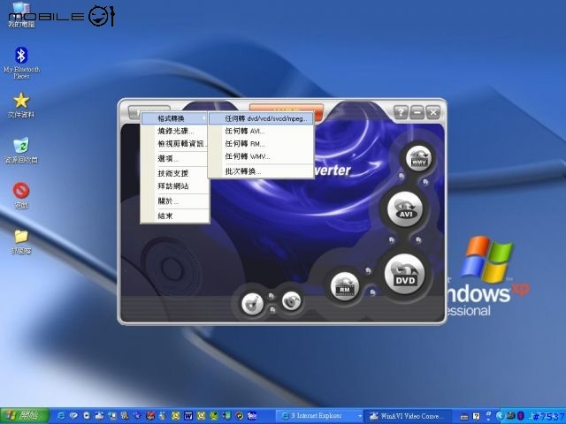Click the Word quick launch icon in taskbar
This screenshot has height=424, width=566.
point(188,416)
